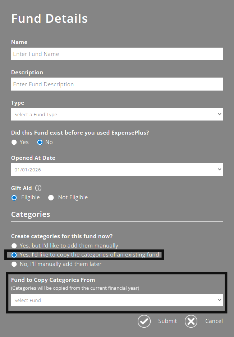The height and width of the screenshot is (337, 234).
Task: Submit the Fund Details form
Action: (x=167, y=321)
